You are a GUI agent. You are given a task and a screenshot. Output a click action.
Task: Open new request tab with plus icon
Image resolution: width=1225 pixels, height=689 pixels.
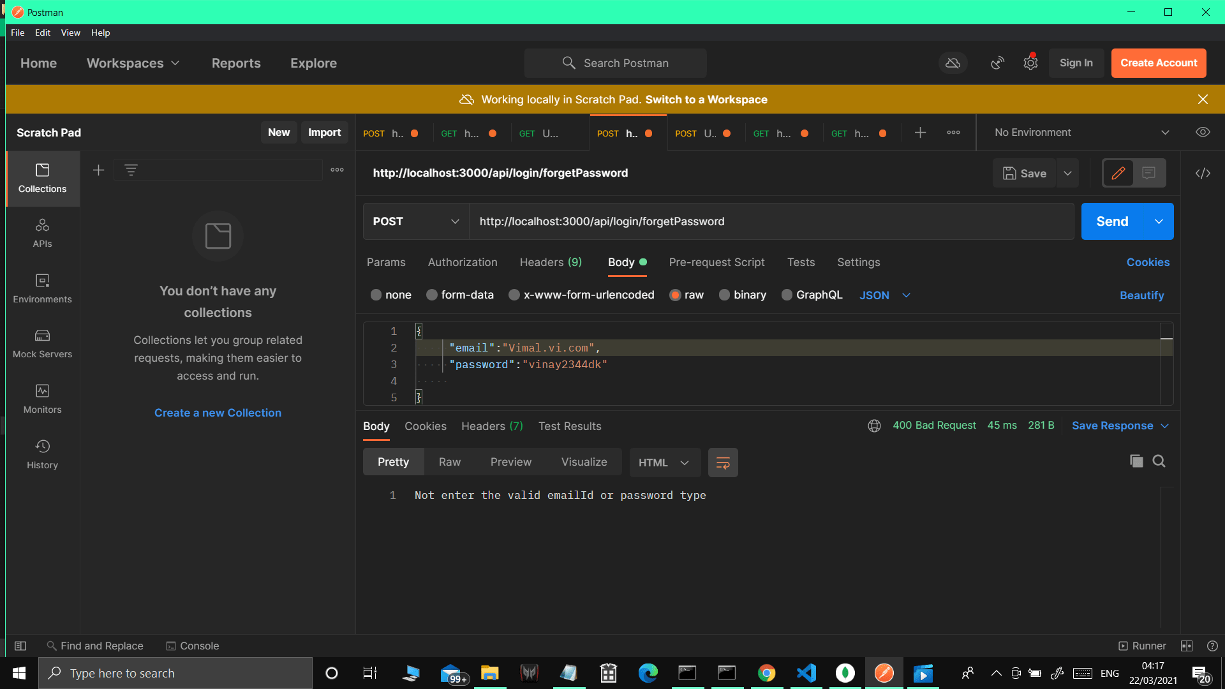tap(920, 133)
